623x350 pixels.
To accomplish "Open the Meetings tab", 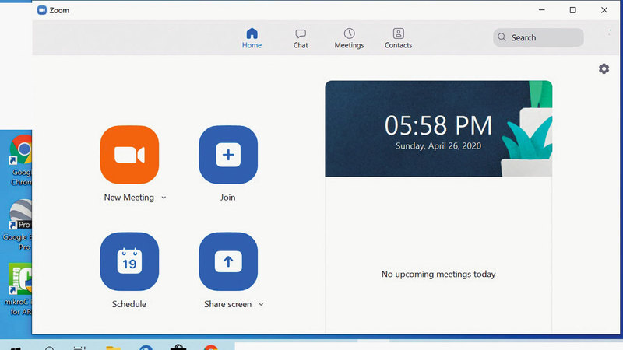I will tap(349, 38).
